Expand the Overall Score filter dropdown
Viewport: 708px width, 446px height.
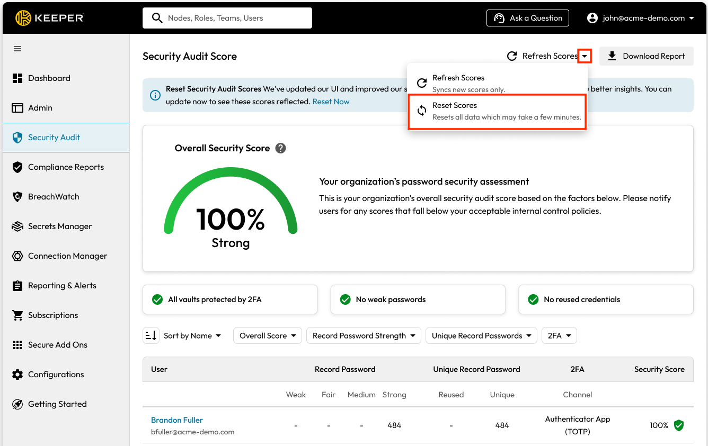(268, 335)
